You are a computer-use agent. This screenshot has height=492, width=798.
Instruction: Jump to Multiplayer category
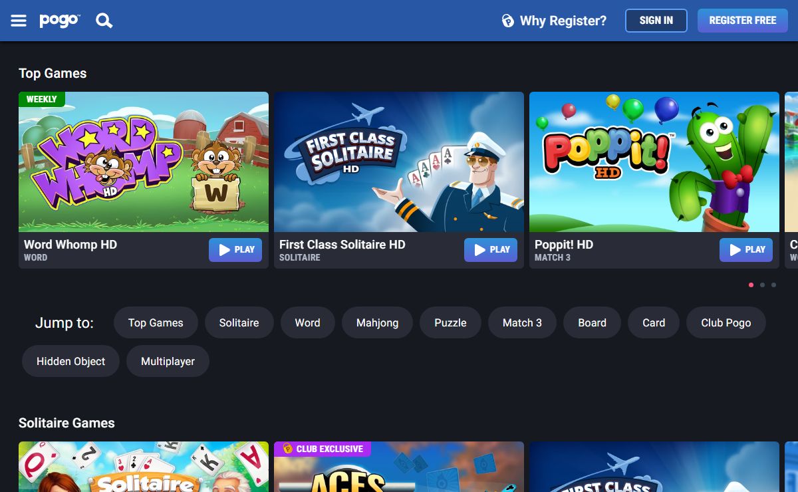click(x=168, y=362)
